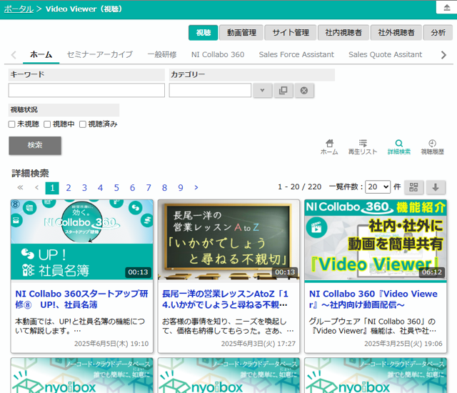Open NI Collabo 360『Video Viewer』title link
The width and height of the screenshot is (457, 393).
tap(373, 299)
